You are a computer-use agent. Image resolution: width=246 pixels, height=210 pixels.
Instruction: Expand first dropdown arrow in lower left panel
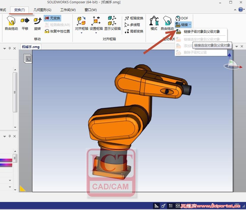click(x=10, y=181)
